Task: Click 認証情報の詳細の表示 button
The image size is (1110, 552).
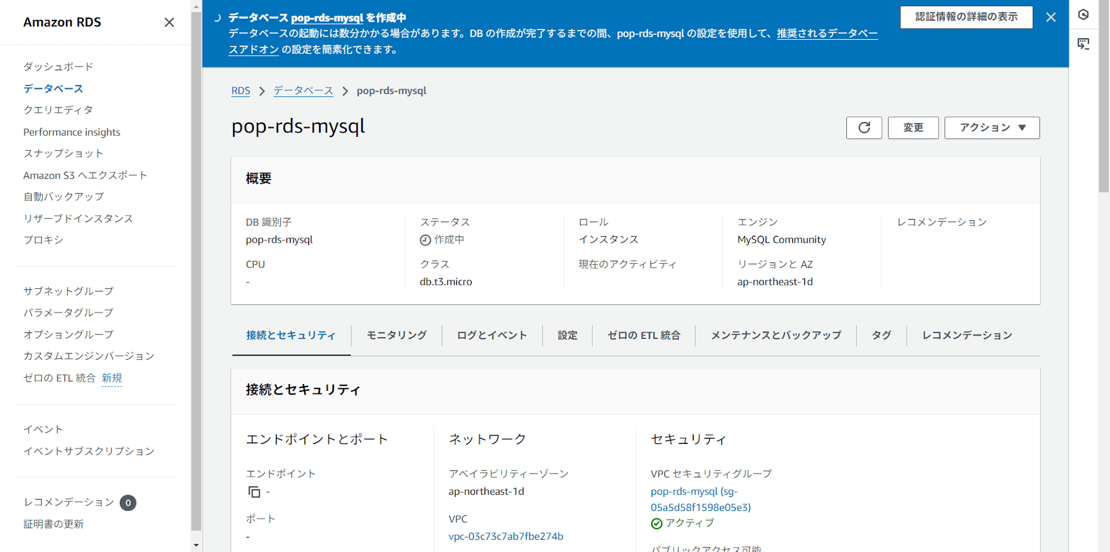Action: [966, 17]
